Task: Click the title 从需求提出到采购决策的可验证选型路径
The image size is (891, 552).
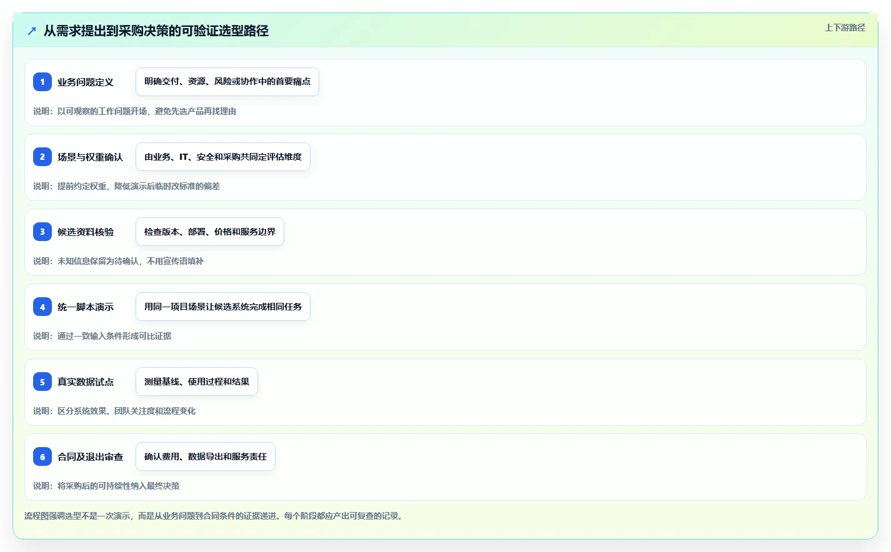Action: [x=156, y=31]
